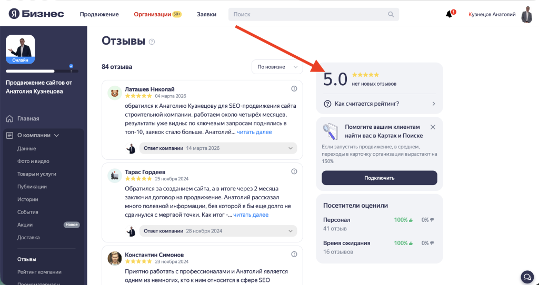
Task: Open Рейтинг компании in the sidebar
Action: coord(39,272)
